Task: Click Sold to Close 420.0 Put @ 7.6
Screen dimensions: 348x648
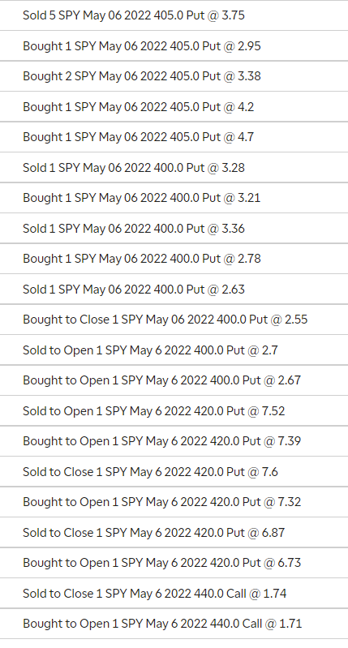Action: coord(174,471)
